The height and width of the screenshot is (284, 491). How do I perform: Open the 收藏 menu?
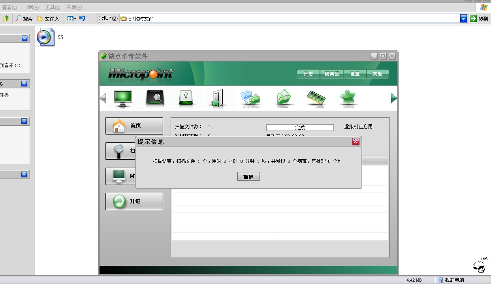pyautogui.click(x=31, y=7)
